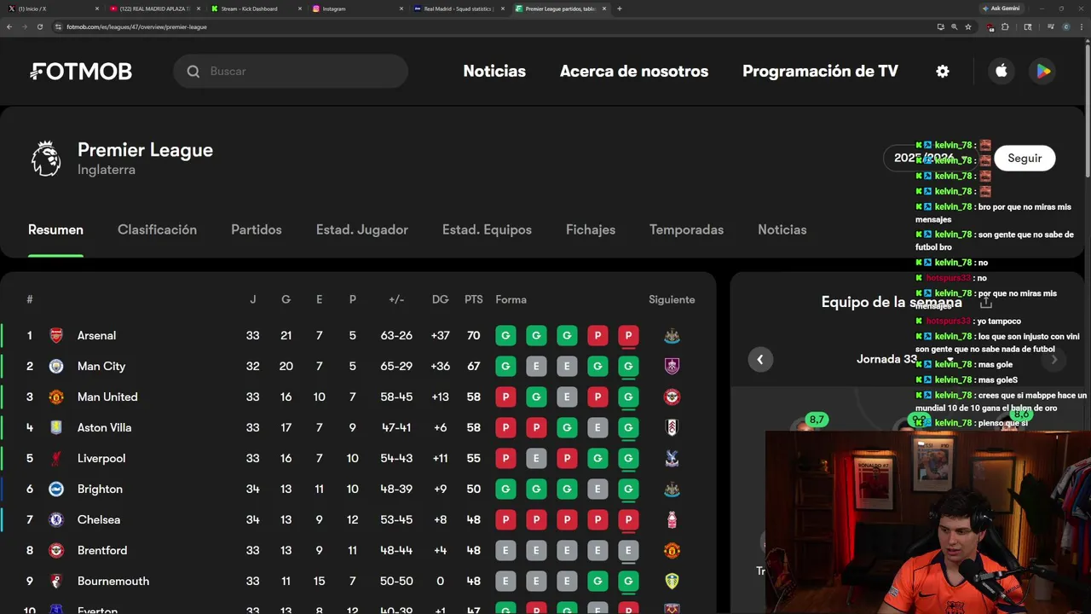
Task: Click the Google Play icon
Action: coord(1043,72)
